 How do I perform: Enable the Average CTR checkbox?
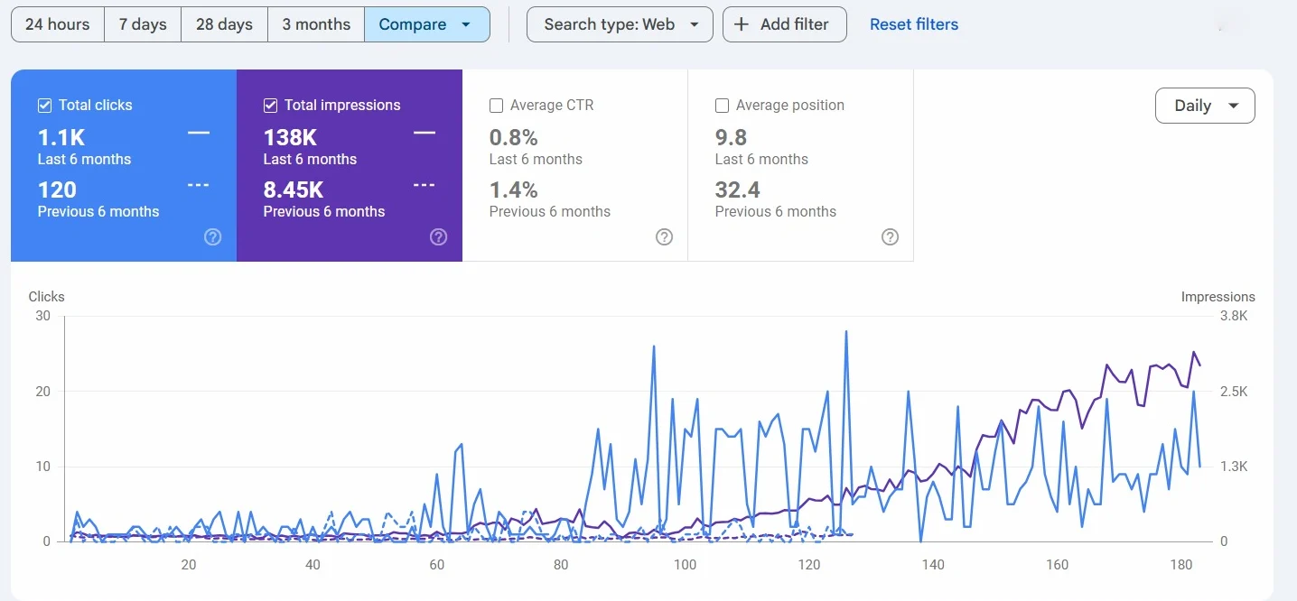click(496, 106)
